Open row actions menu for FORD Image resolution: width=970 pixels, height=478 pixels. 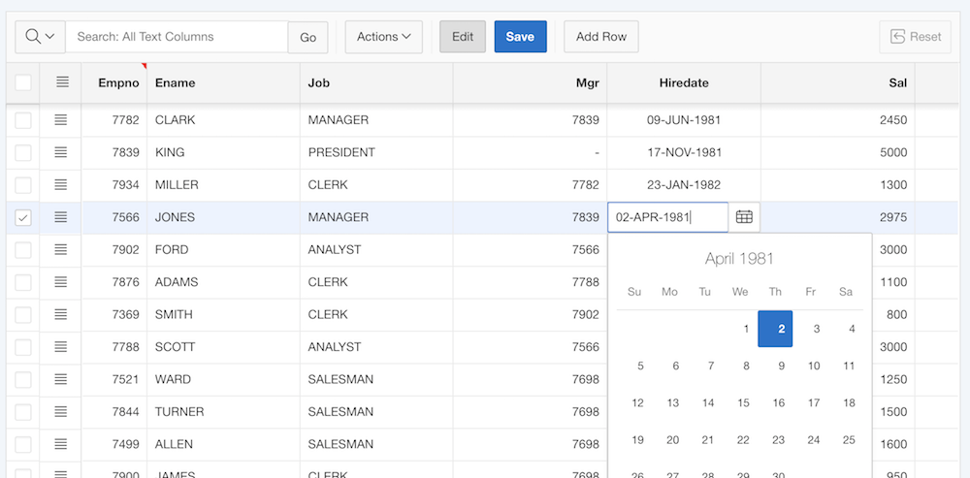click(x=61, y=249)
